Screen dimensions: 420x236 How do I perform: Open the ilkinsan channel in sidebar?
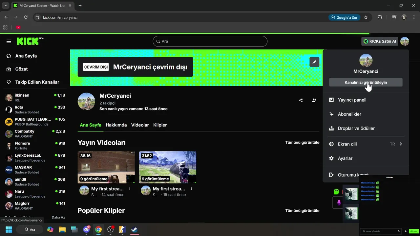click(x=35, y=98)
